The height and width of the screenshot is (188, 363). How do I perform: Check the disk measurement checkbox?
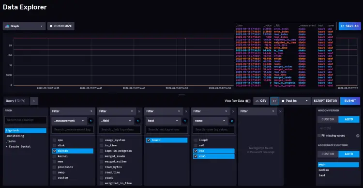click(54, 145)
